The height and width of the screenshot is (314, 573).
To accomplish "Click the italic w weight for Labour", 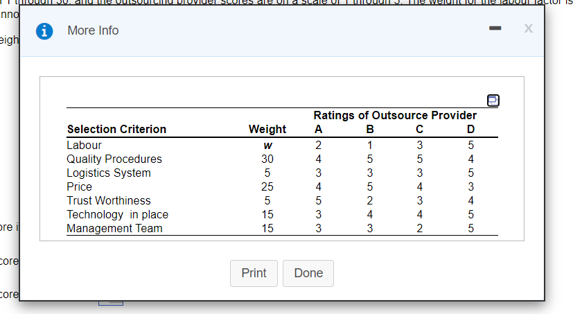I will tap(267, 146).
